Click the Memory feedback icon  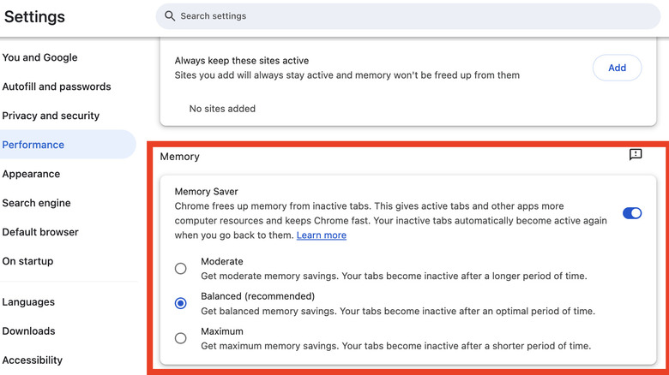click(x=636, y=155)
